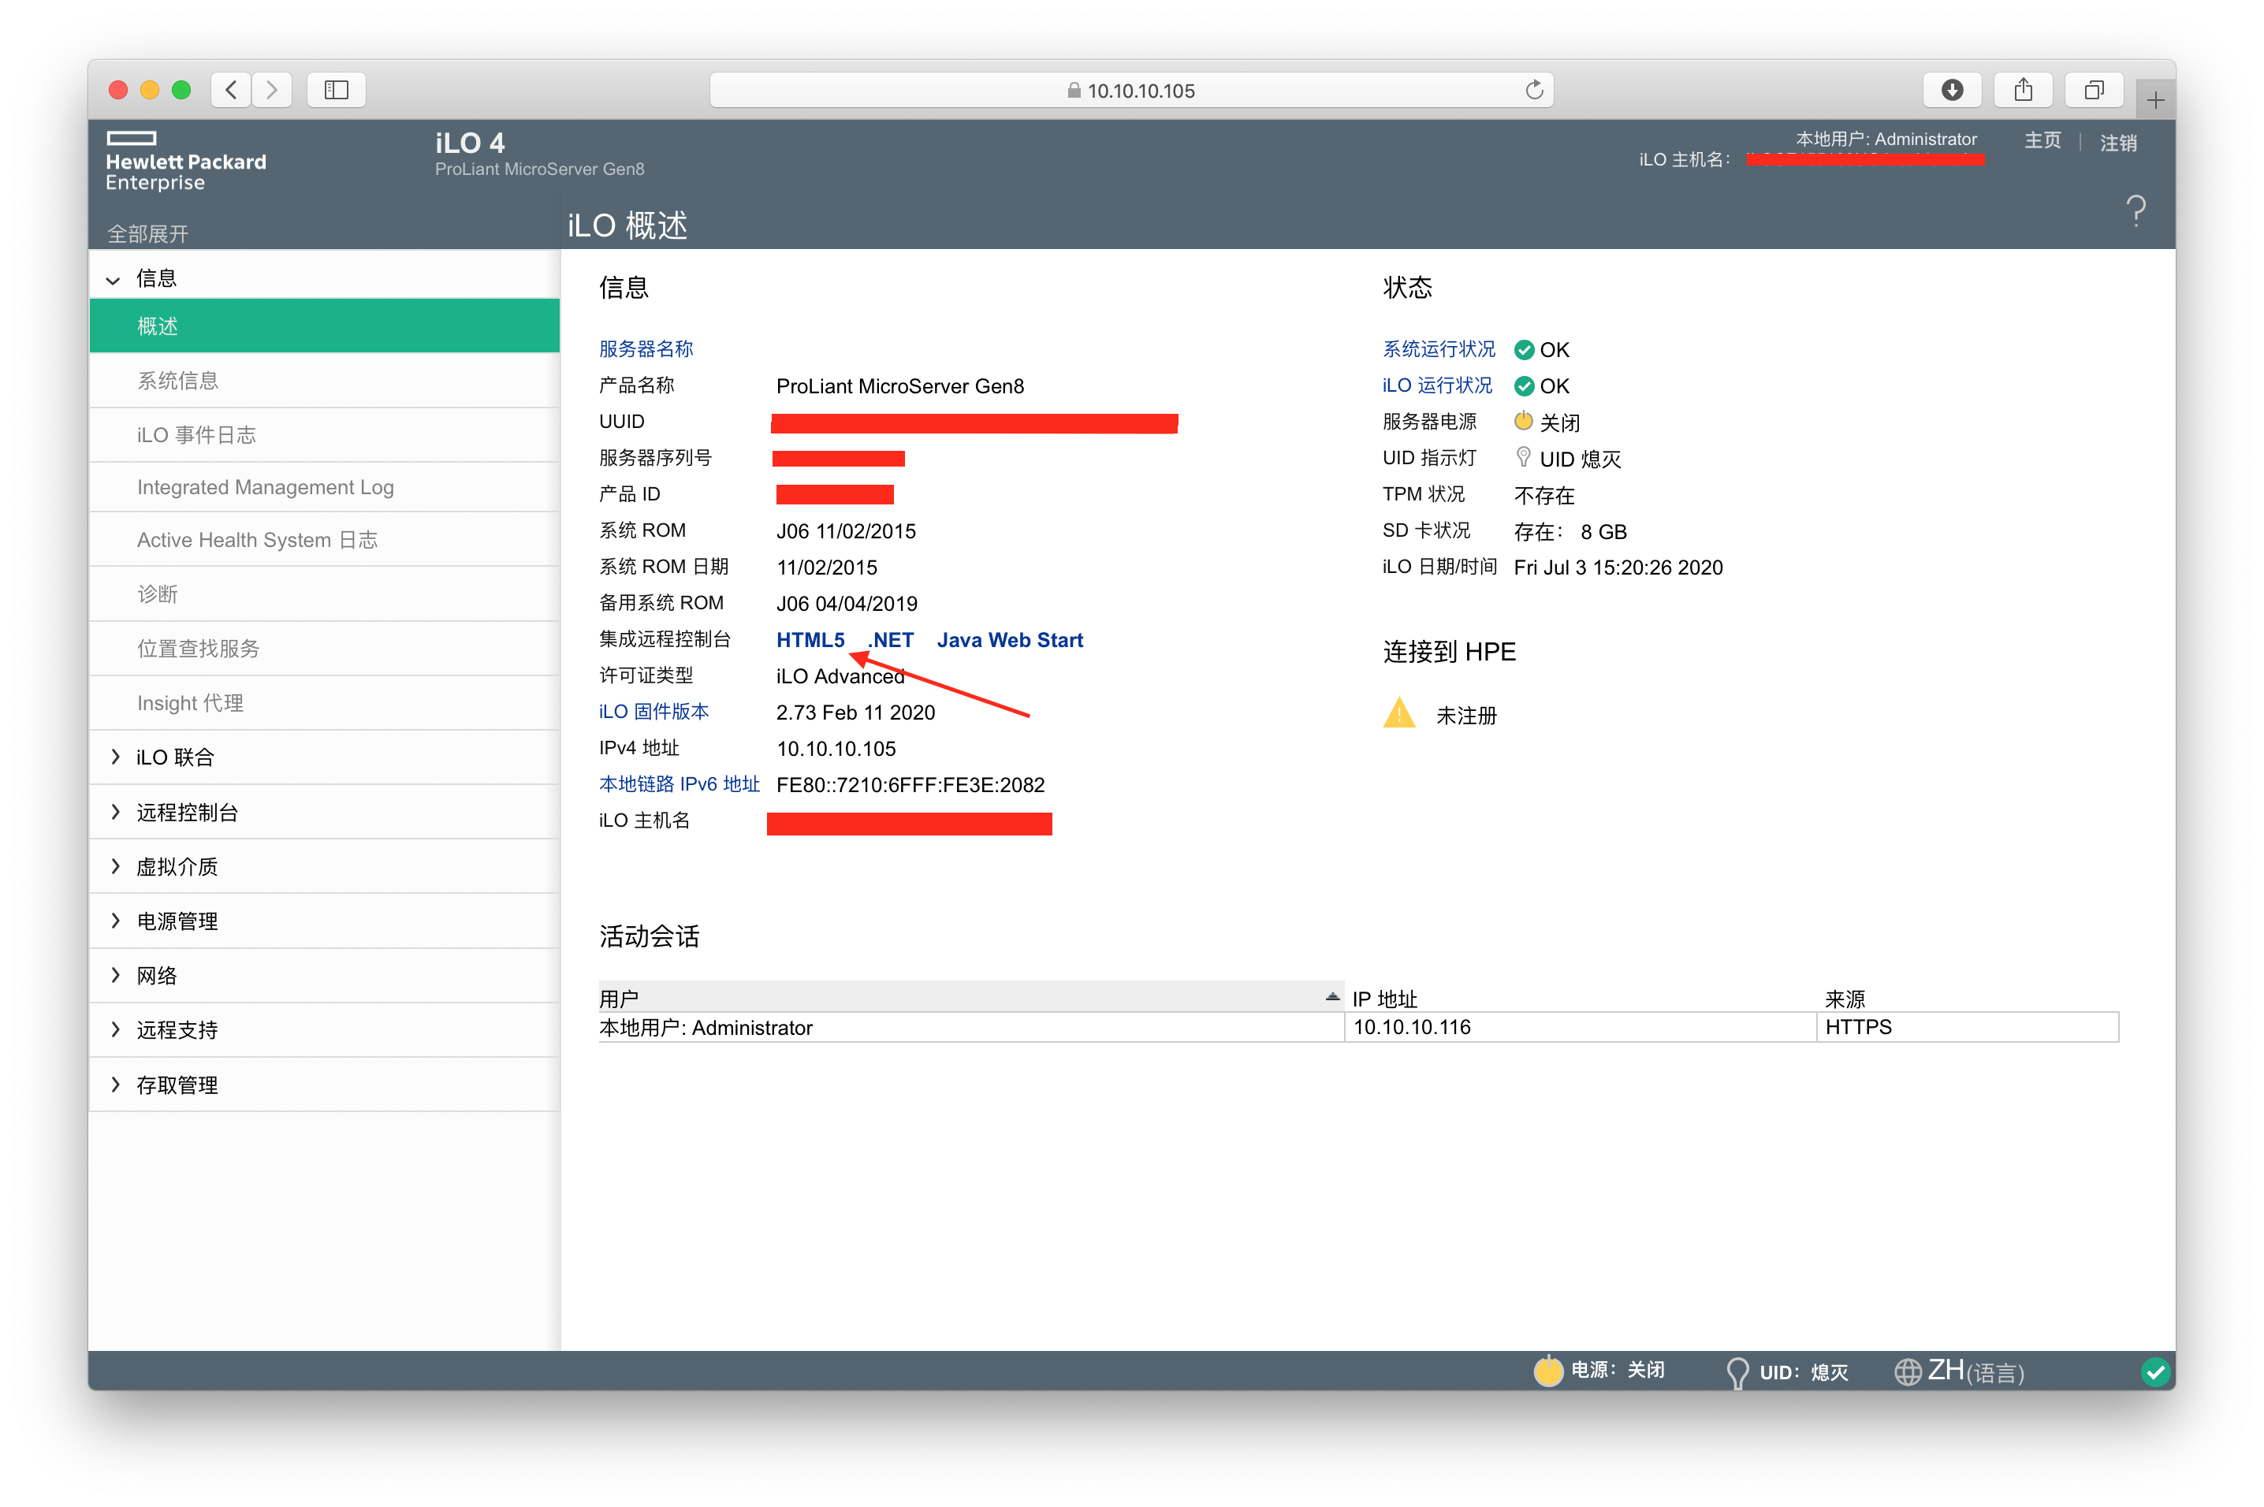Sort sessions by 用户 column header
Viewport: 2264px width, 1507px height.
970,999
